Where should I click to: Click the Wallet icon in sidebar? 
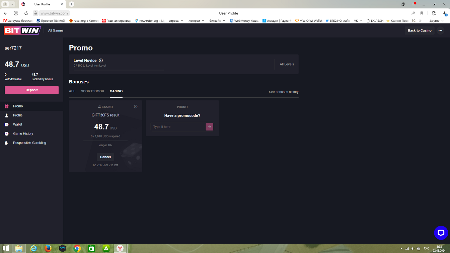[x=6, y=124]
